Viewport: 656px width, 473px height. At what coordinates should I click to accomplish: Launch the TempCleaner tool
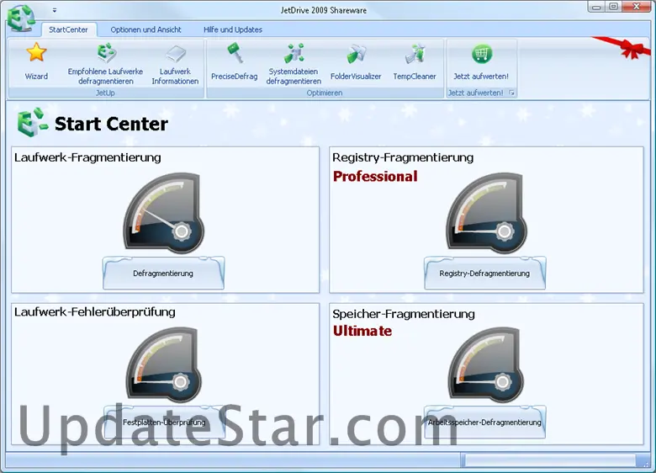415,54
